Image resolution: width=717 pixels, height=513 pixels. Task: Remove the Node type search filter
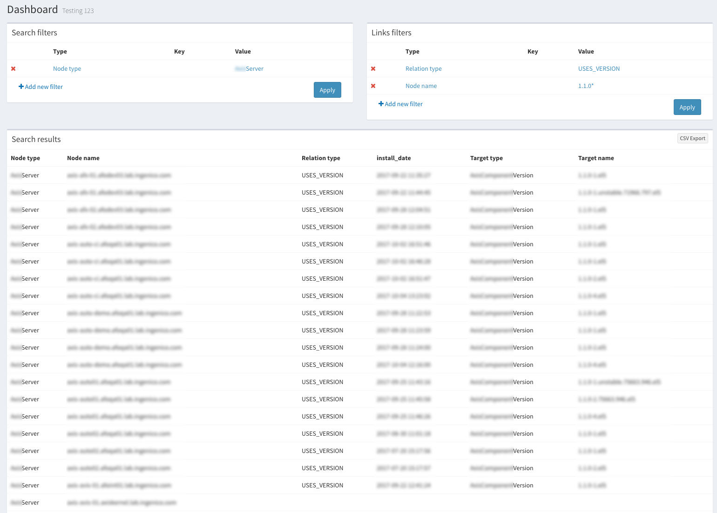point(14,69)
